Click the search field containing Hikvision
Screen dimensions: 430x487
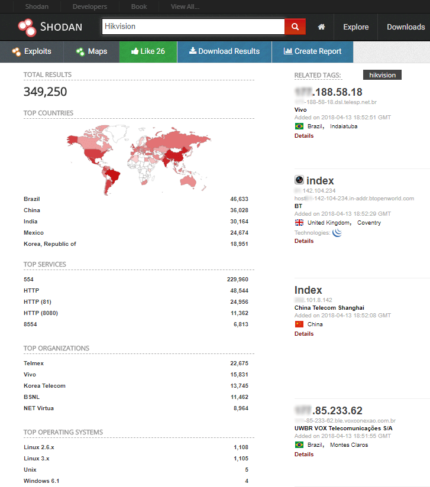click(193, 27)
